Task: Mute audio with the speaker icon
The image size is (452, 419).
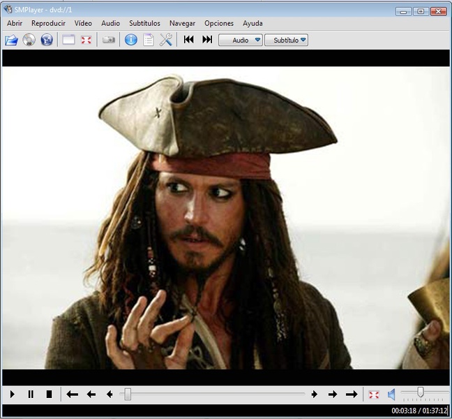Action: pos(391,395)
